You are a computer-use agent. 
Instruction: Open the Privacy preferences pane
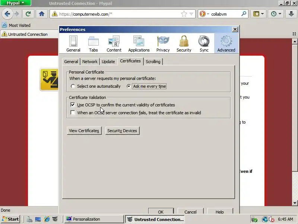coord(163,43)
